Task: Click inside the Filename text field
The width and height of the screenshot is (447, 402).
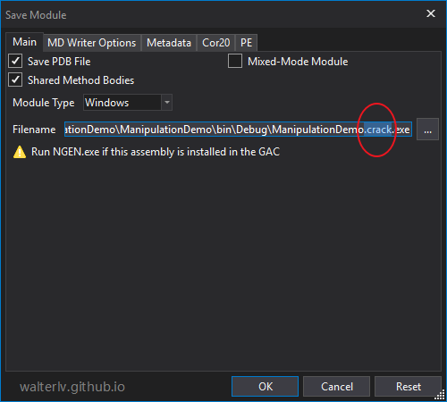Action: click(x=238, y=130)
